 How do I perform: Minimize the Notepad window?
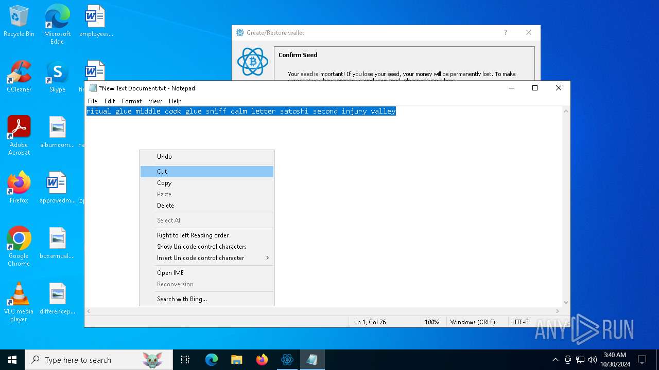tap(512, 88)
